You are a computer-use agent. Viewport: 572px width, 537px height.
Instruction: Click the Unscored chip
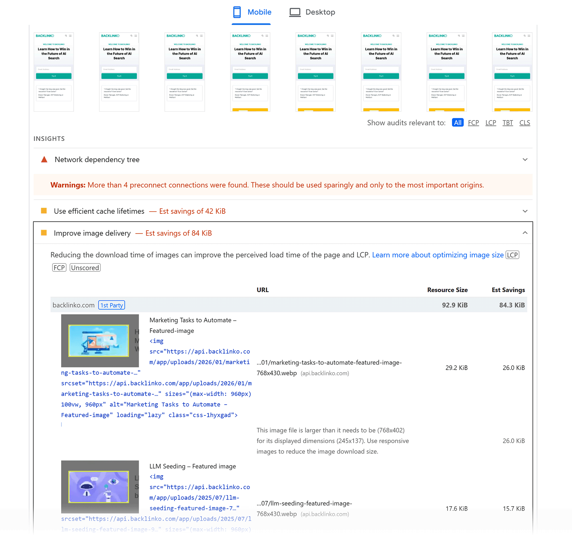(85, 267)
